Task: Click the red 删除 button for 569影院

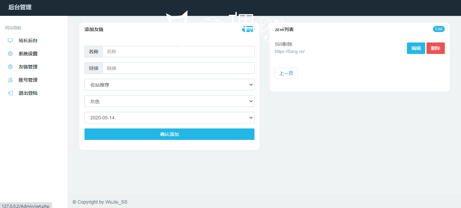Action: tap(436, 48)
